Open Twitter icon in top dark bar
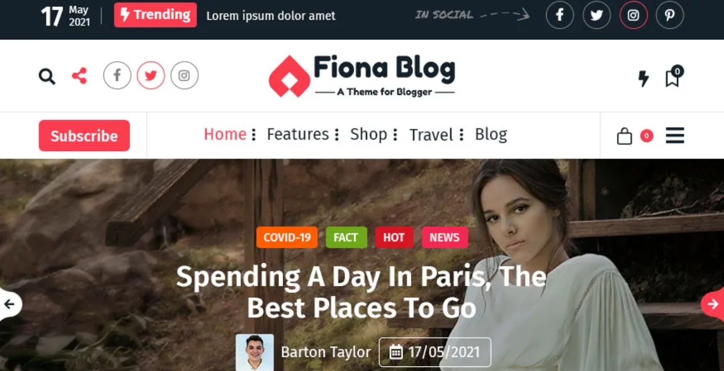 (x=597, y=15)
